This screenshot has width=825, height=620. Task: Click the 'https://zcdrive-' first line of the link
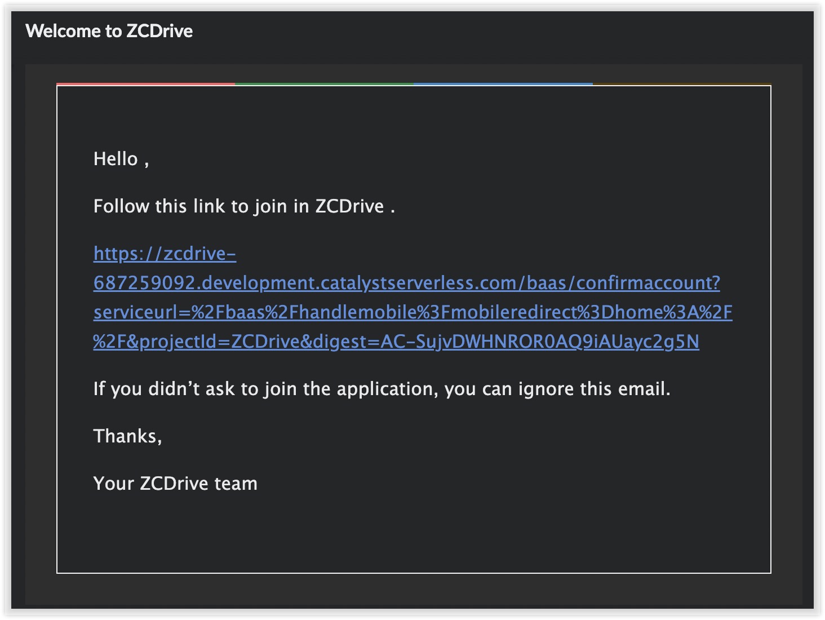click(165, 254)
